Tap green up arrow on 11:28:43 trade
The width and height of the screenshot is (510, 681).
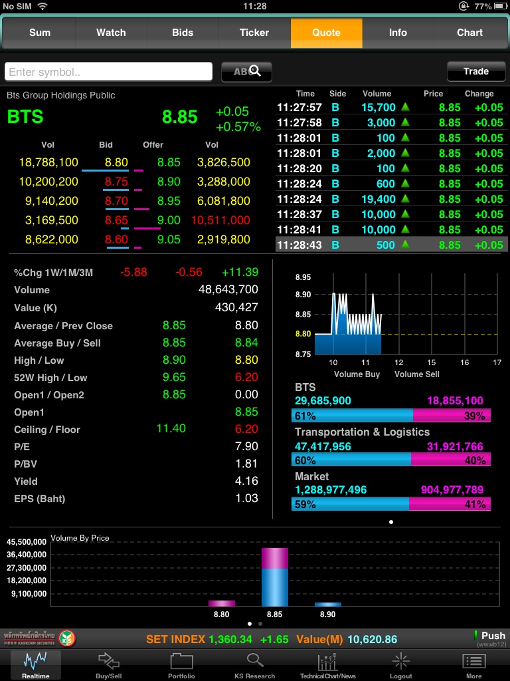click(405, 245)
